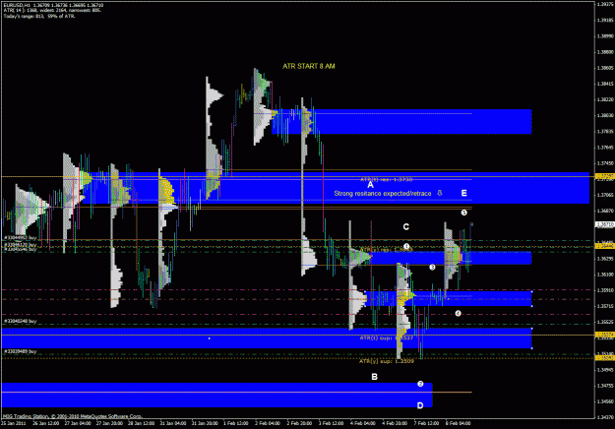Click the '25 Jan 2011' time axis label
This screenshot has width=615, height=429.
click(x=14, y=423)
